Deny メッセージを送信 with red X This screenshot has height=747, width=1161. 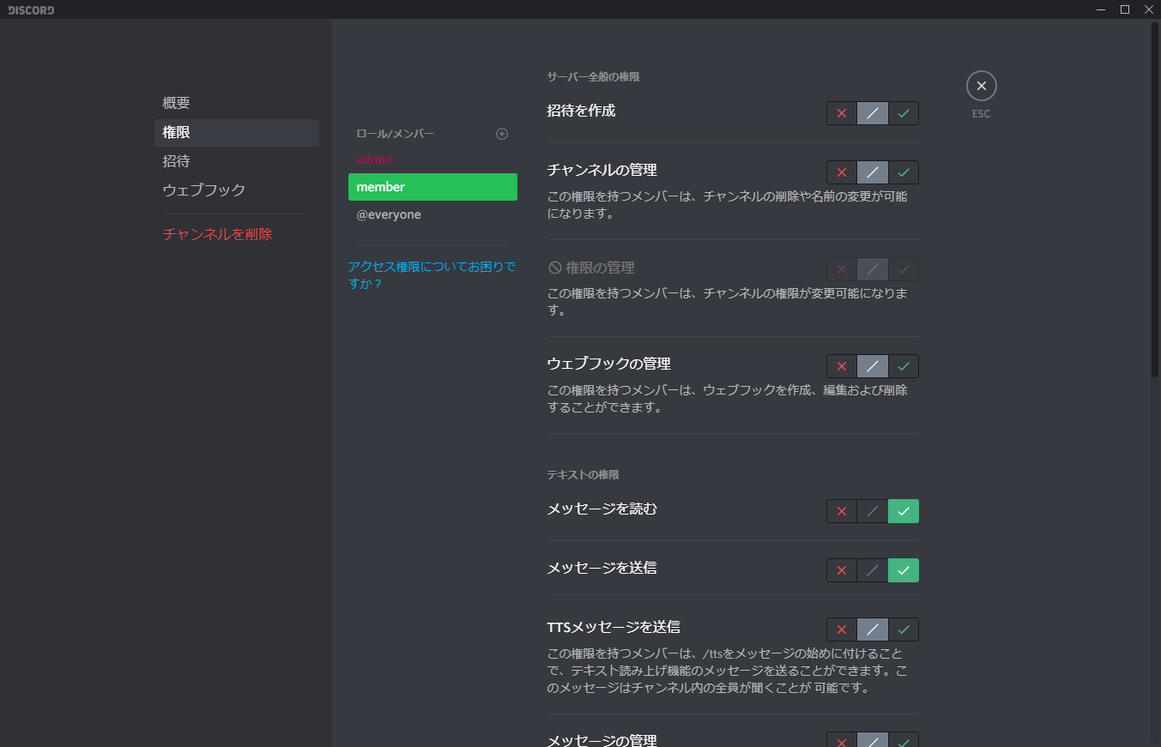click(842, 570)
